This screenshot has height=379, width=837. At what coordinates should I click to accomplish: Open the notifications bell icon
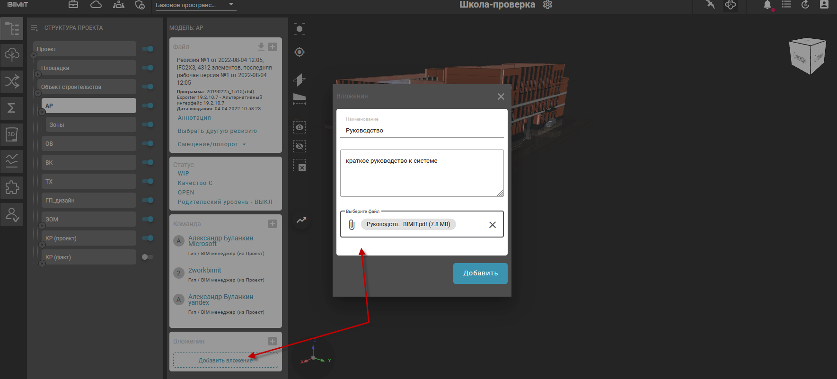point(767,5)
